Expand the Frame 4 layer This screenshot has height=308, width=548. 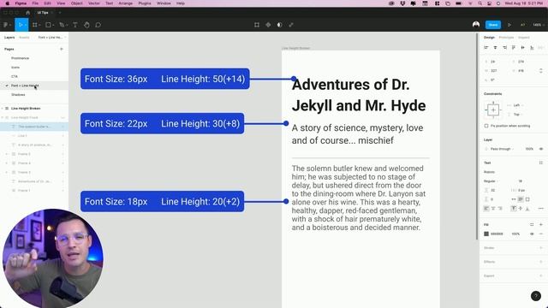pos(6,163)
